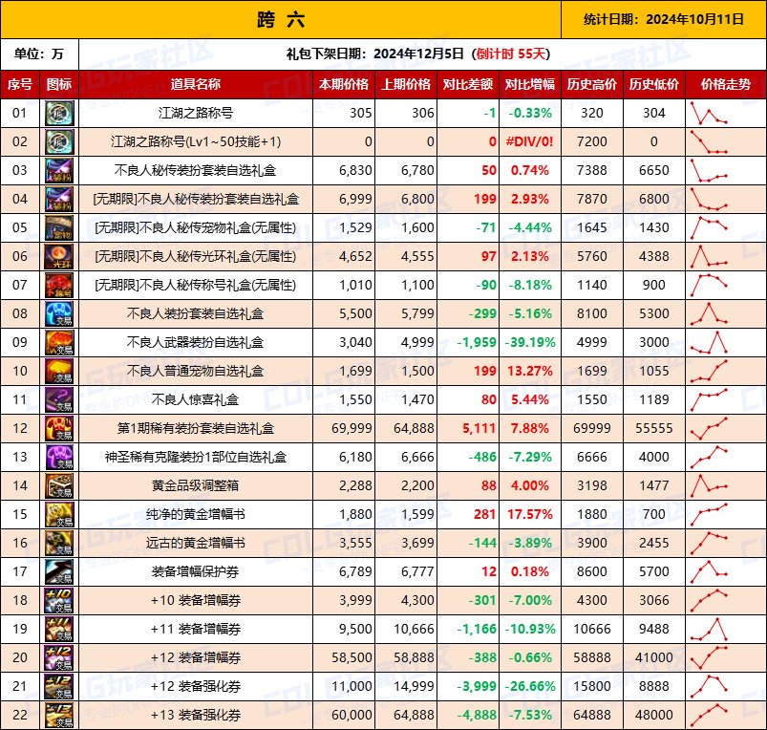Select the 纯净的黄金增幅书 icon in row 15

pyautogui.click(x=59, y=514)
